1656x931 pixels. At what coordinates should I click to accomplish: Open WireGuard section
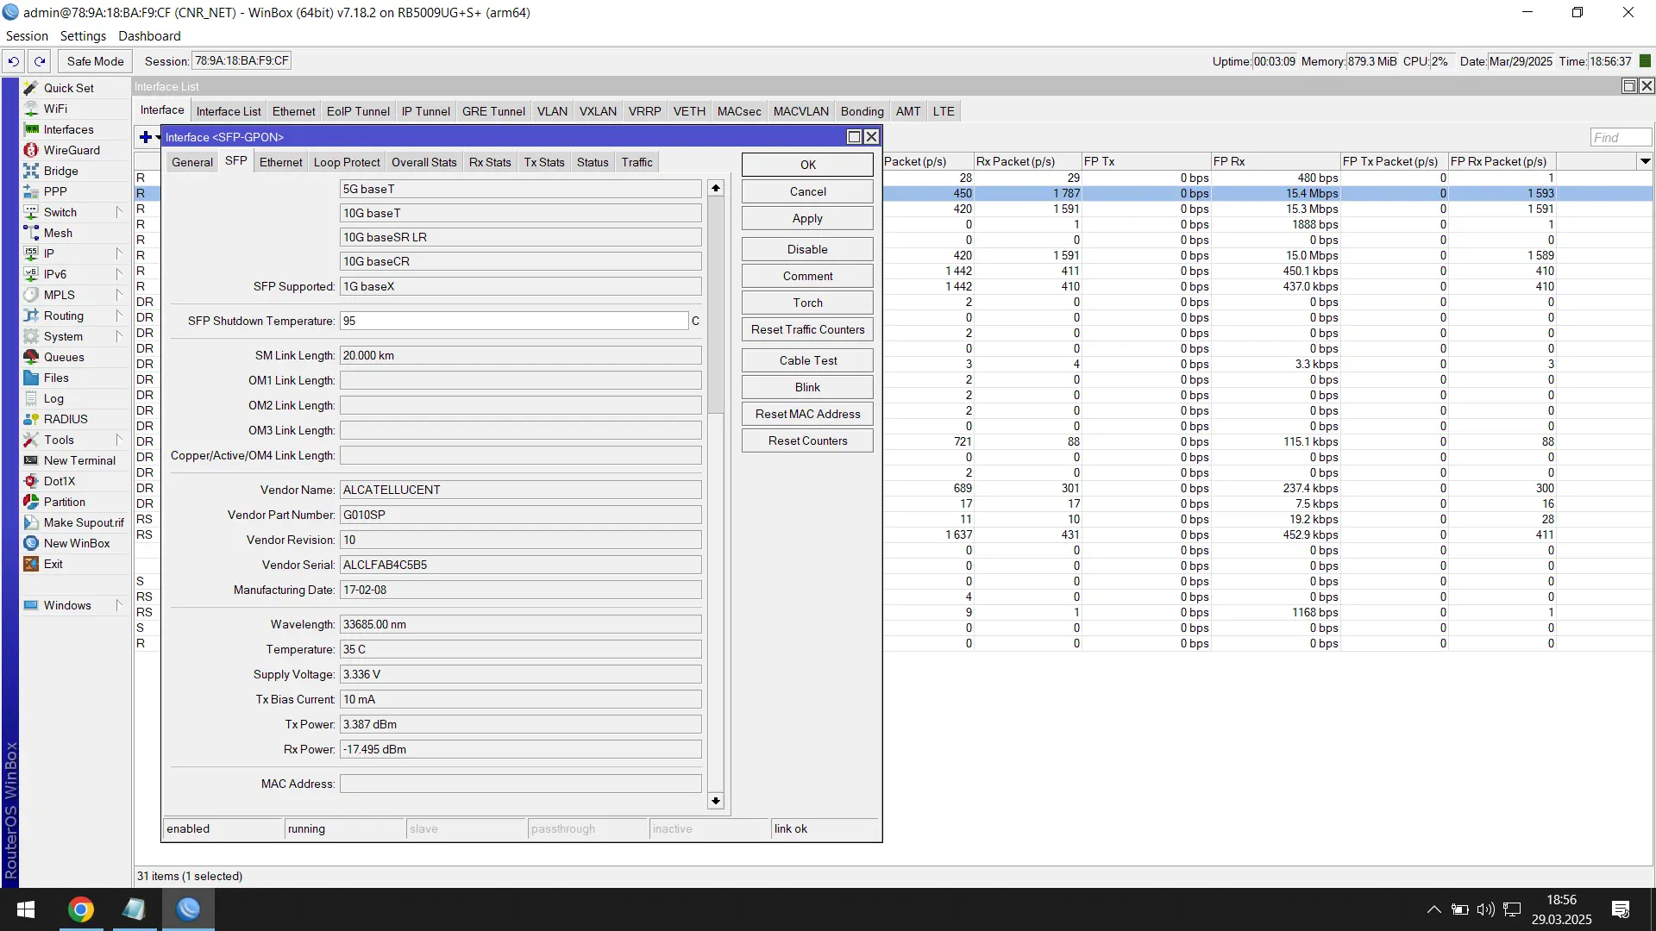click(x=72, y=150)
